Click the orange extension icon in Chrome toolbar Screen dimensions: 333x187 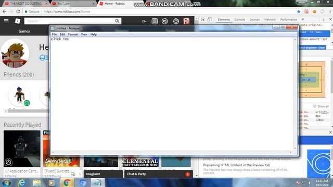click(314, 11)
